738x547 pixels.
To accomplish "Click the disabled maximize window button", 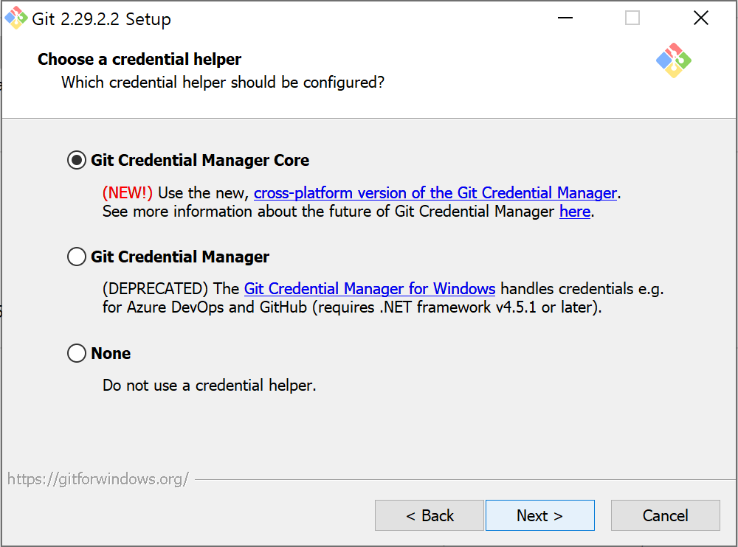I will click(632, 18).
